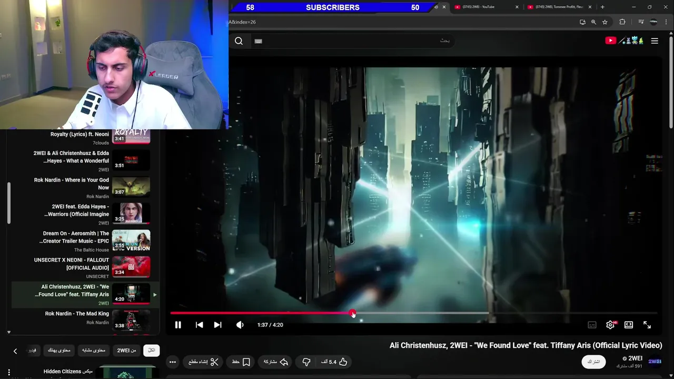Play Royalty (Lyrics) ft. Neoni

point(80,134)
